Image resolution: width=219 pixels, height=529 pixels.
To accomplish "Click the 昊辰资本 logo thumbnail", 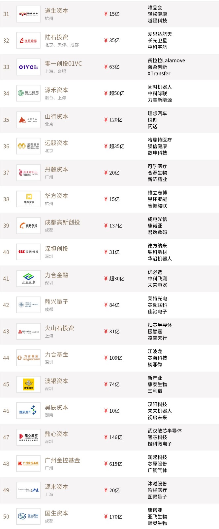I will (28, 411).
